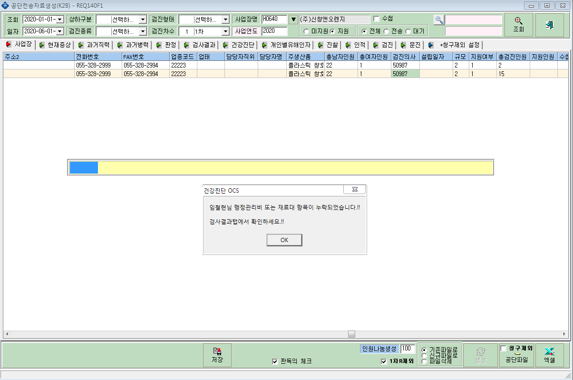This screenshot has width=573, height=380.
Task: Click the small magnifier search icon
Action: coord(439,20)
